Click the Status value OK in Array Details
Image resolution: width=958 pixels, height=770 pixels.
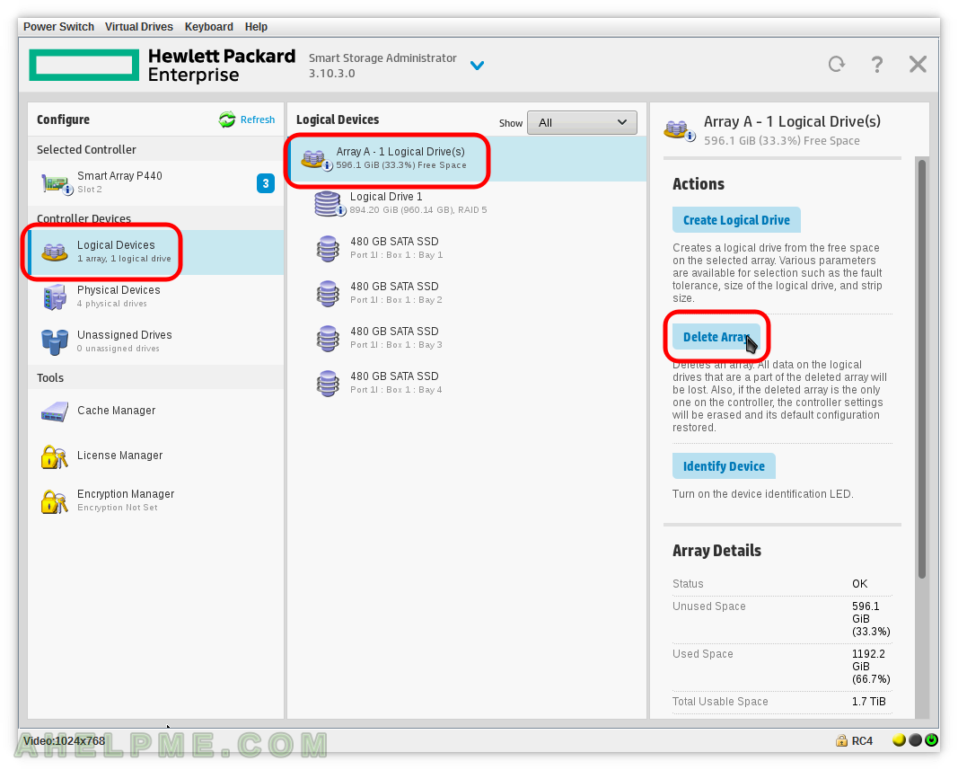(859, 583)
